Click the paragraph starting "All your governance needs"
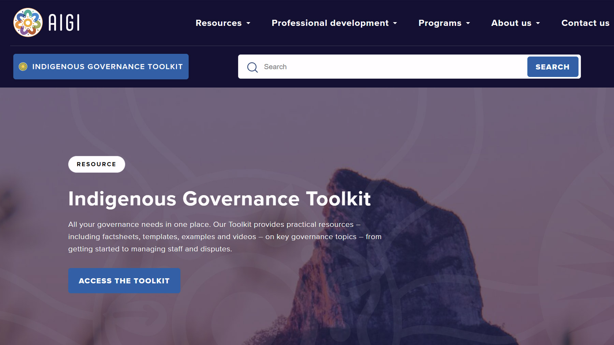The image size is (614, 345). pyautogui.click(x=225, y=237)
